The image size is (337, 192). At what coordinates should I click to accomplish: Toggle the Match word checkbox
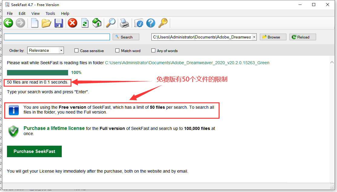(117, 51)
